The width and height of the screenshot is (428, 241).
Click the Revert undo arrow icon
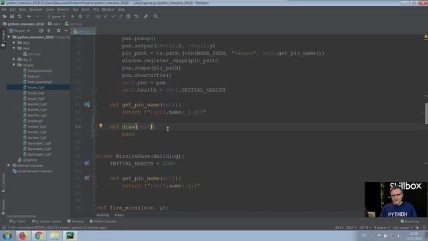coord(136,16)
